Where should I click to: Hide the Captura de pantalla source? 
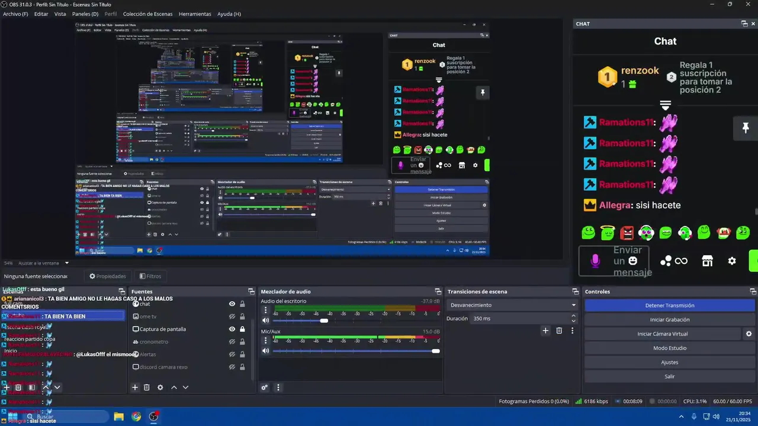(232, 329)
